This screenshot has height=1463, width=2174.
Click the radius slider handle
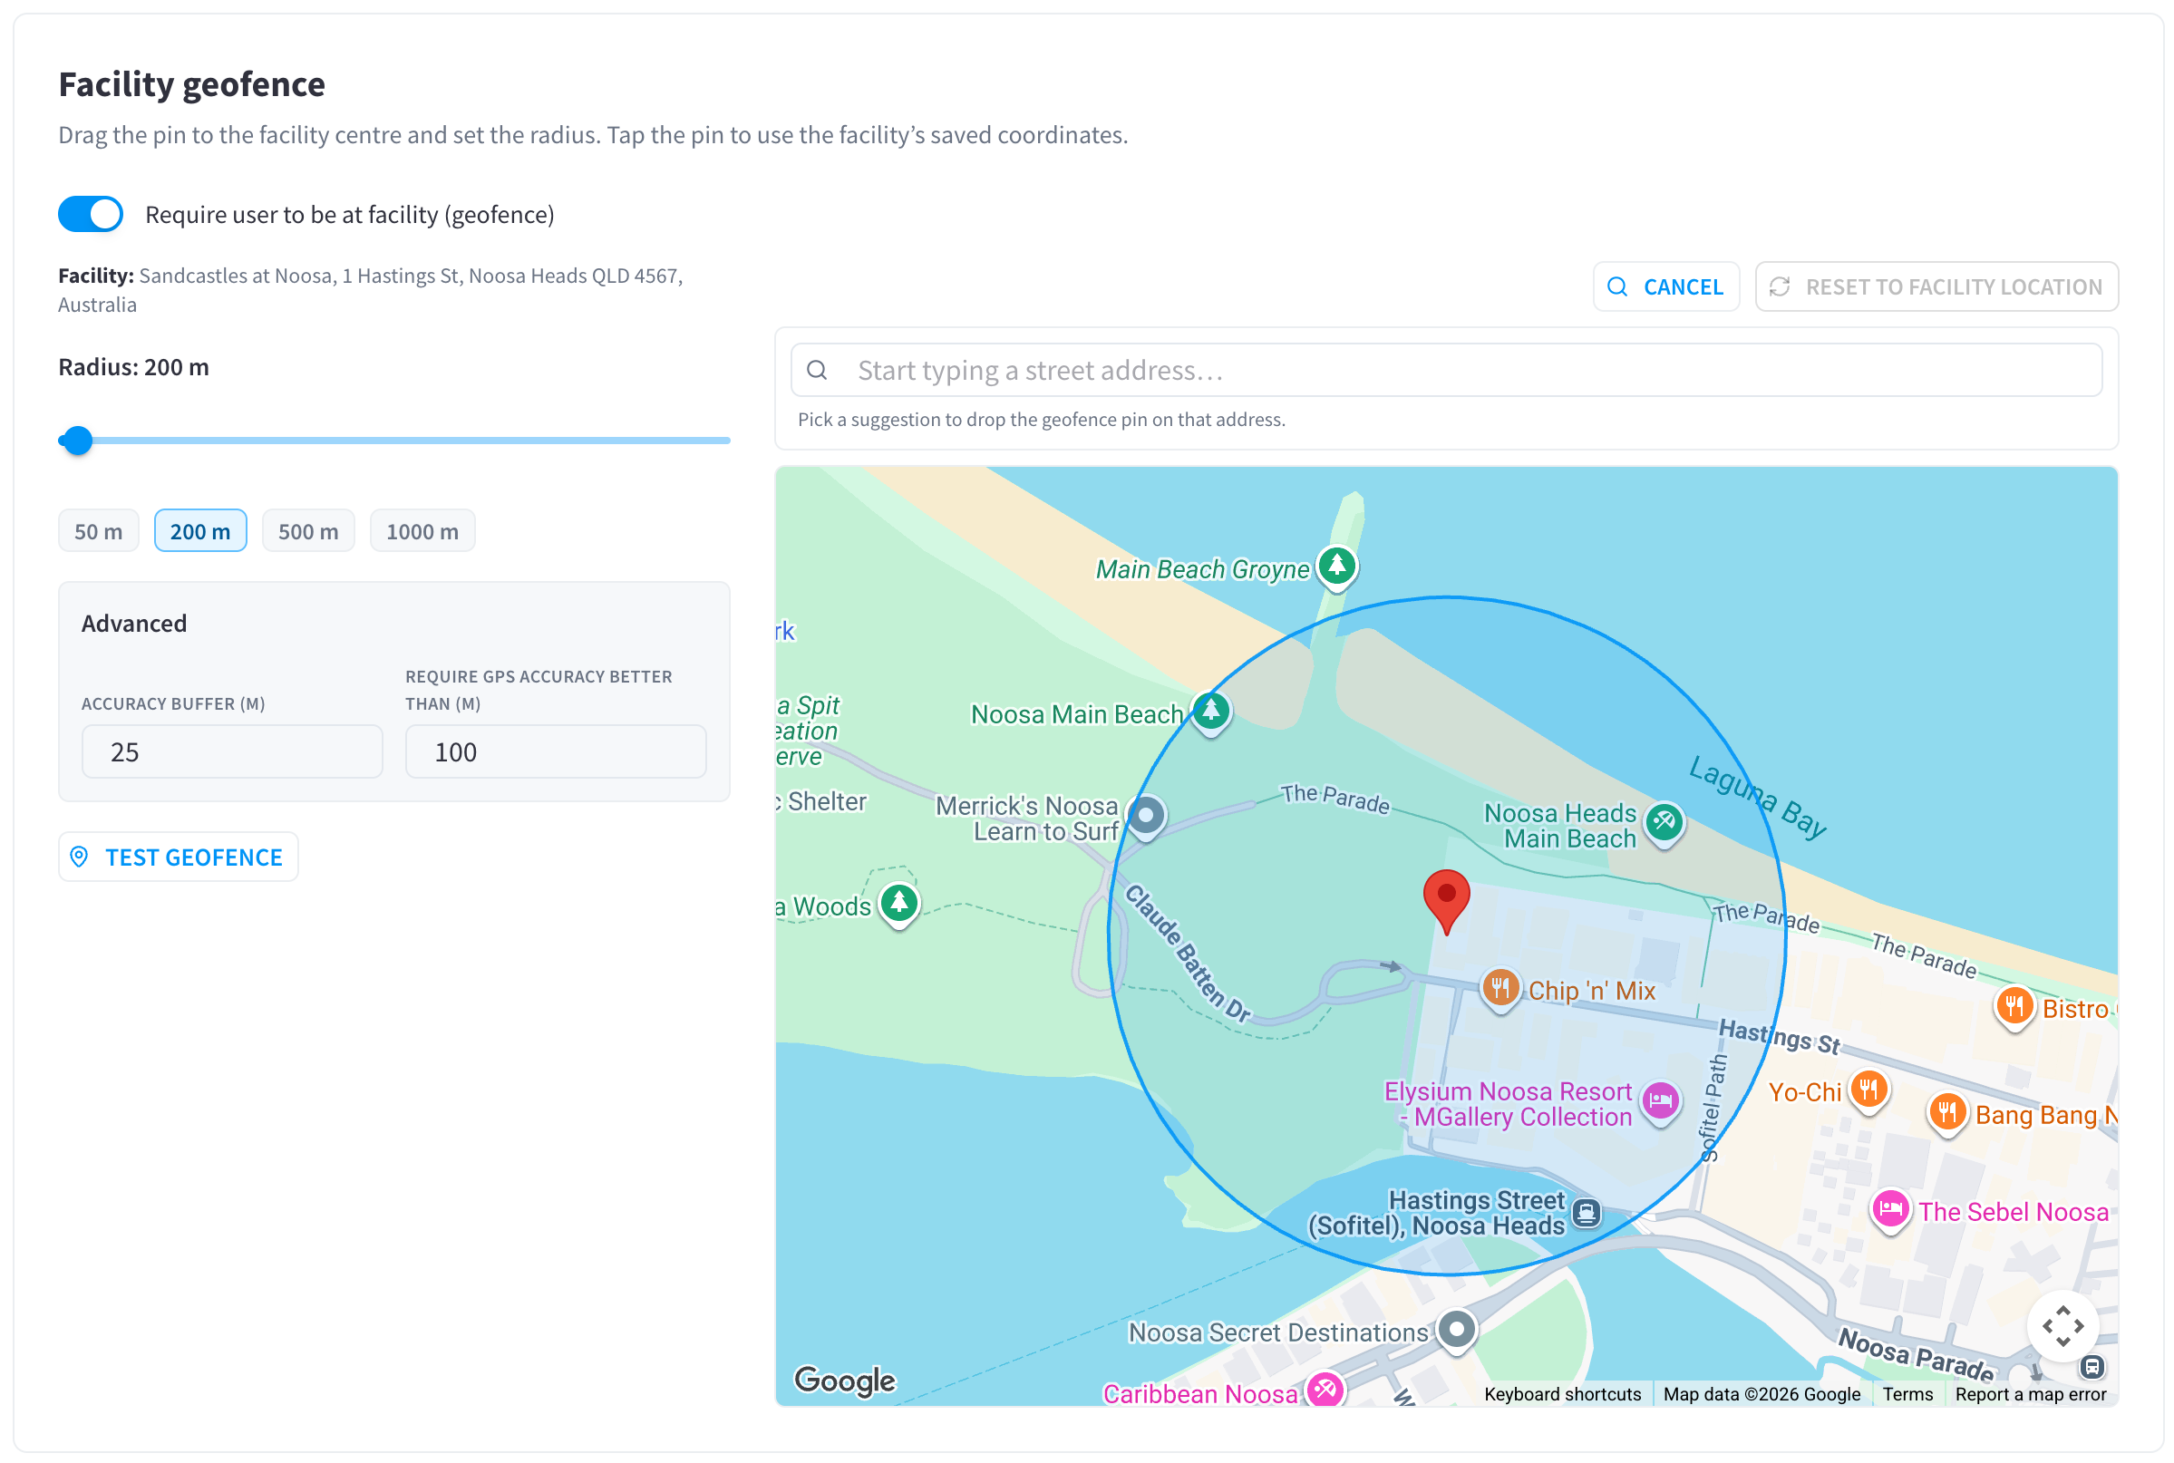pyautogui.click(x=77, y=441)
